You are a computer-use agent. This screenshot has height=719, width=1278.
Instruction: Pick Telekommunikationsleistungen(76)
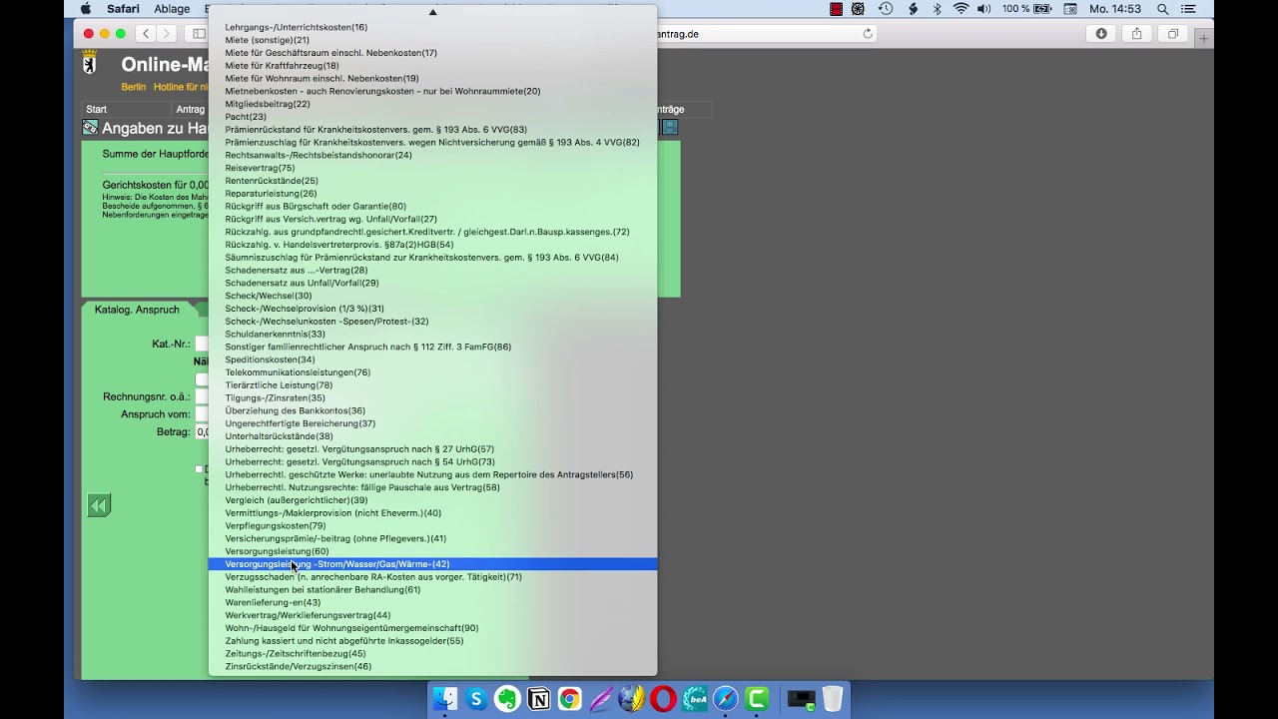[x=432, y=372]
